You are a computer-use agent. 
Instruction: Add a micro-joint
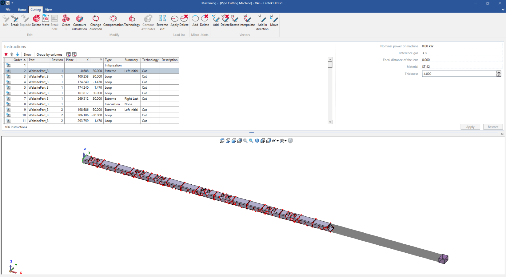point(195,21)
